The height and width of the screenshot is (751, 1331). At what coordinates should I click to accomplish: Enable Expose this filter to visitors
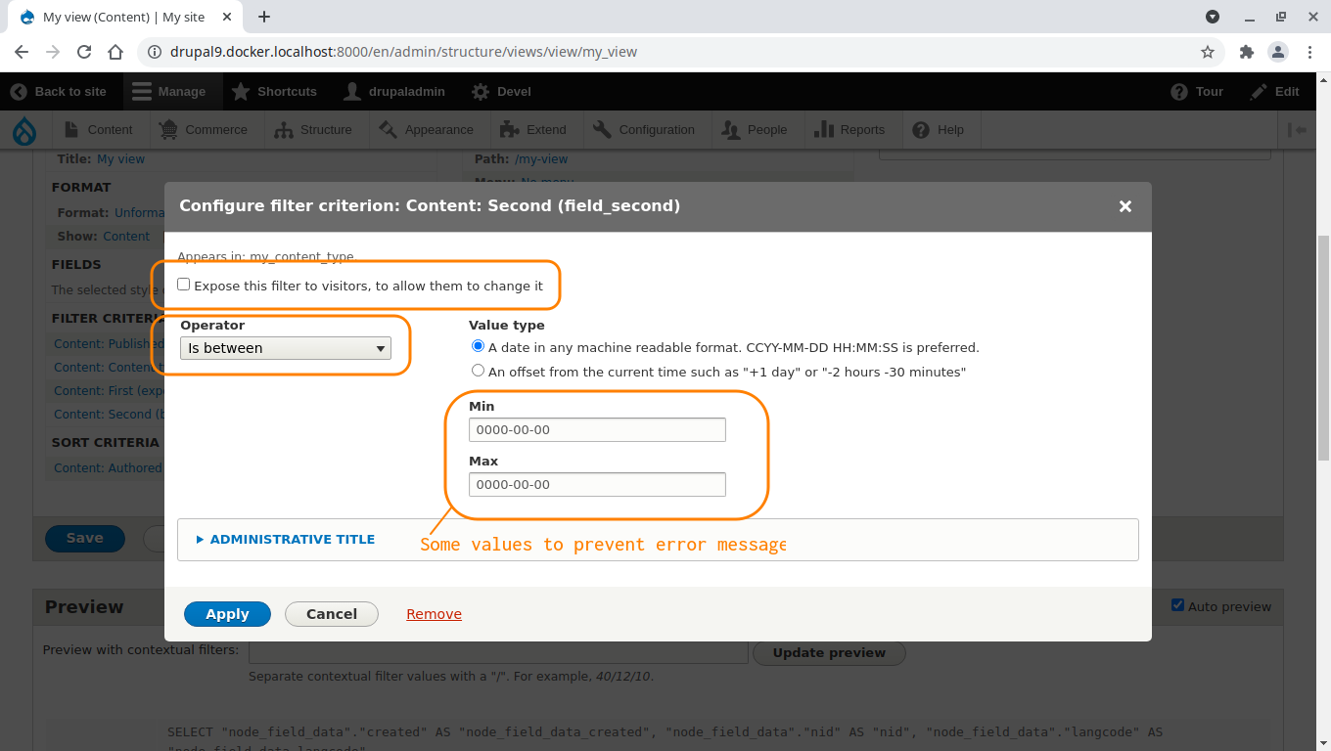[184, 285]
